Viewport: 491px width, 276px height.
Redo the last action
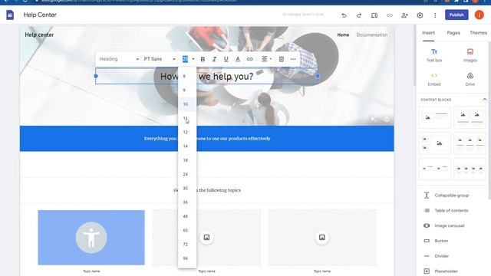359,15
